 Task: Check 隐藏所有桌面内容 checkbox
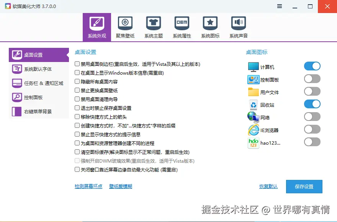coord(77,82)
